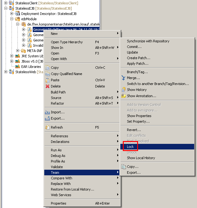The width and height of the screenshot is (197, 208).
Task: Open the Run As submenu
Action: [x=56, y=150]
